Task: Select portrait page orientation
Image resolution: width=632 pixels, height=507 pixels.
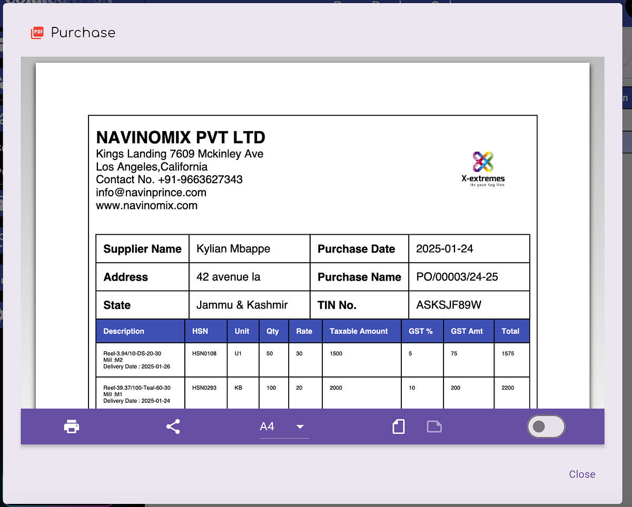Action: pyautogui.click(x=398, y=426)
